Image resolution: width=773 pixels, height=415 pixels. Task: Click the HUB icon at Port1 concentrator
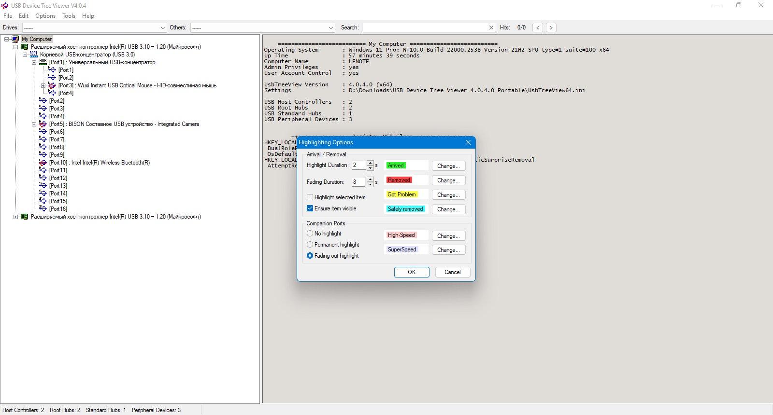[x=43, y=62]
